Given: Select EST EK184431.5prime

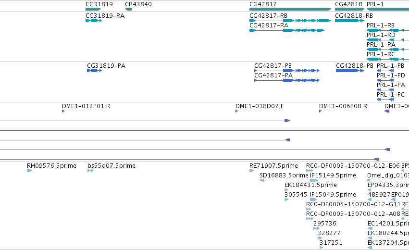Looking at the screenshot, I should [x=310, y=185].
